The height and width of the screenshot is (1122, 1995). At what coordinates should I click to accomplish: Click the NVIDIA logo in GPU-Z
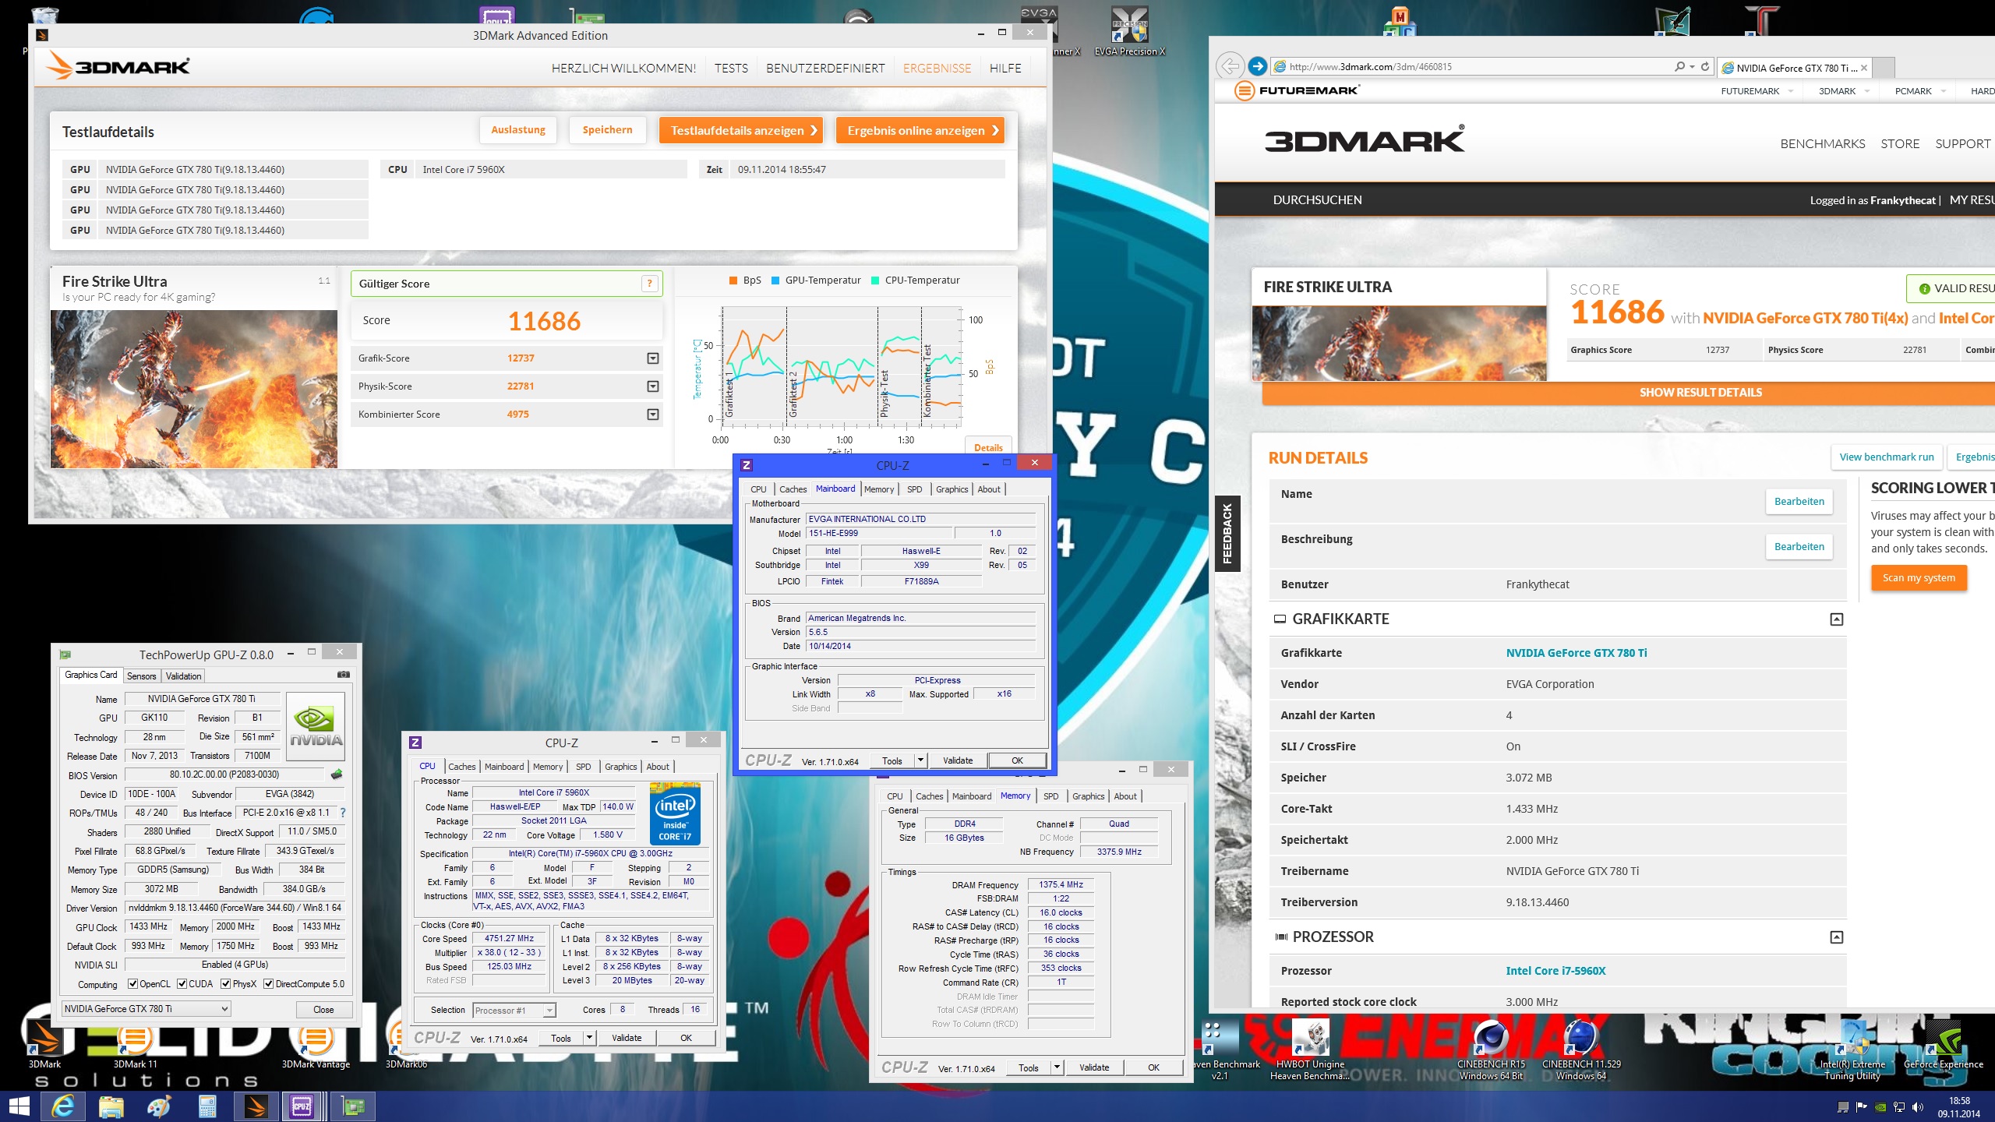point(315,726)
